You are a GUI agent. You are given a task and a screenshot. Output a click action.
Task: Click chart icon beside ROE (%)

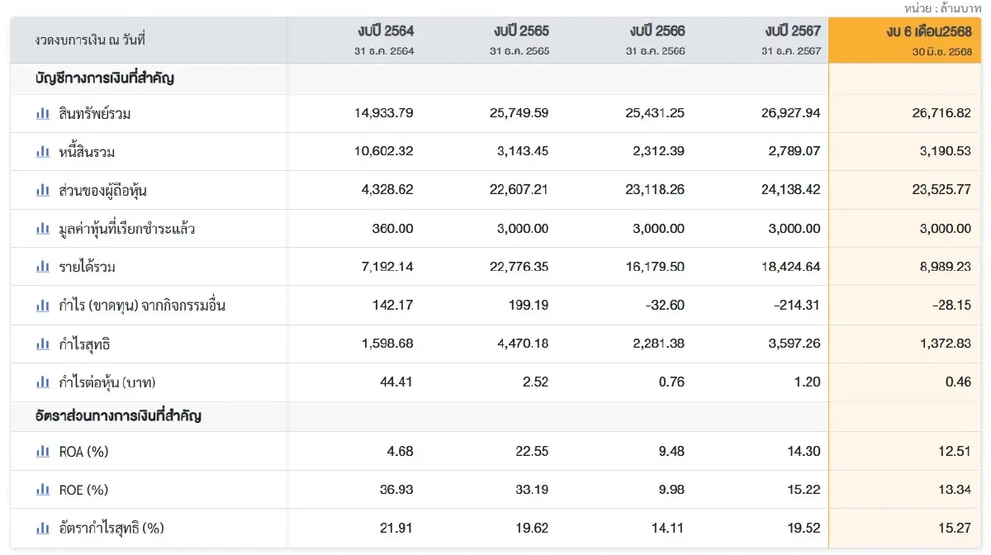43,490
